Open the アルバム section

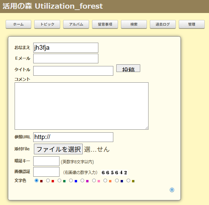[x=76, y=24]
